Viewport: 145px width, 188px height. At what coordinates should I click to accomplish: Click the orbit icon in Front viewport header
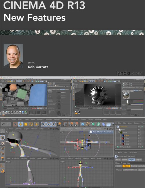(x=110, y=158)
